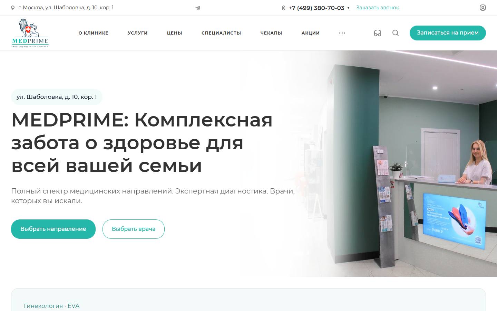
Task: Click the Выбрать направление button
Action: (x=53, y=229)
